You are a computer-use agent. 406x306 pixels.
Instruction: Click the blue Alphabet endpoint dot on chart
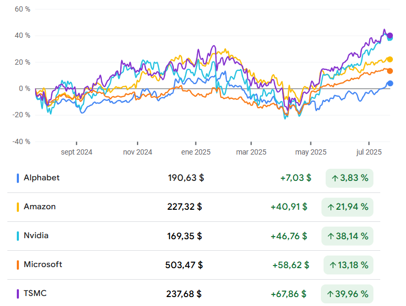[x=390, y=83]
